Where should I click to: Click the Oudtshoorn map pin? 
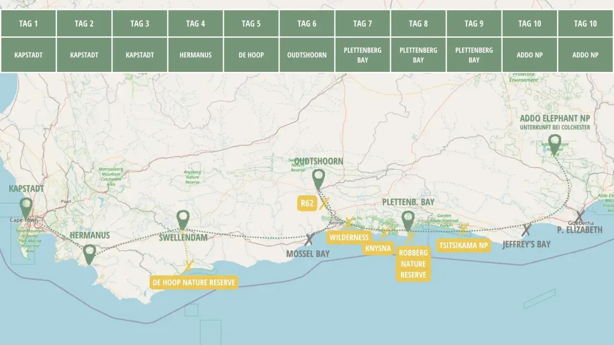click(x=319, y=179)
